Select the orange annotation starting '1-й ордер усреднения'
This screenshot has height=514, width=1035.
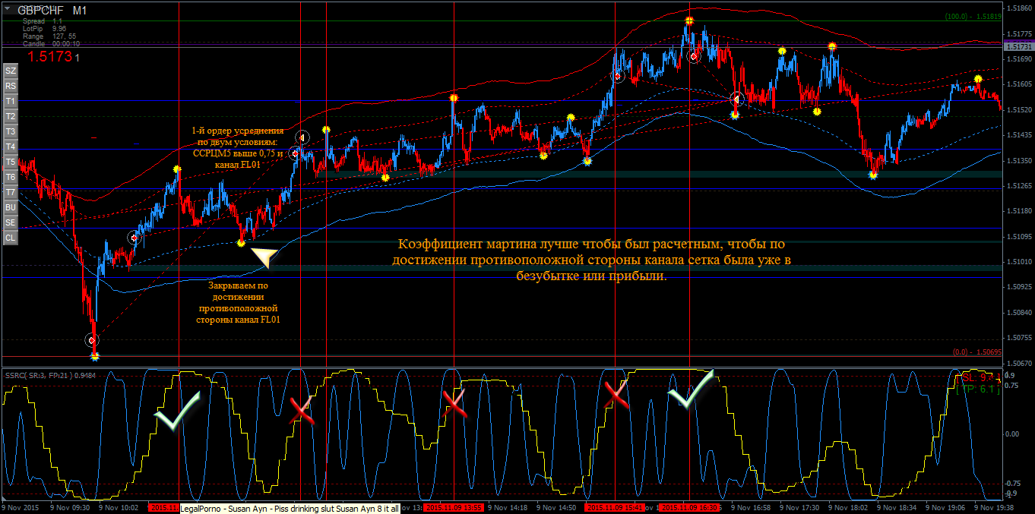click(x=237, y=147)
